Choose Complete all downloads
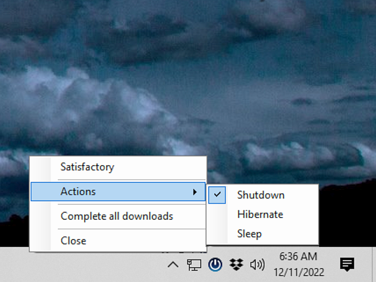The width and height of the screenshot is (376, 282). coord(118,216)
